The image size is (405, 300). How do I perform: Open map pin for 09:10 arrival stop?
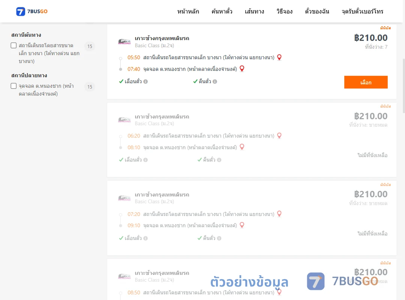[242, 225]
